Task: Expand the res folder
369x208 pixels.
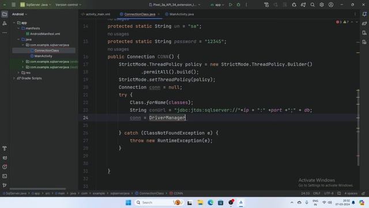Action: point(18,73)
